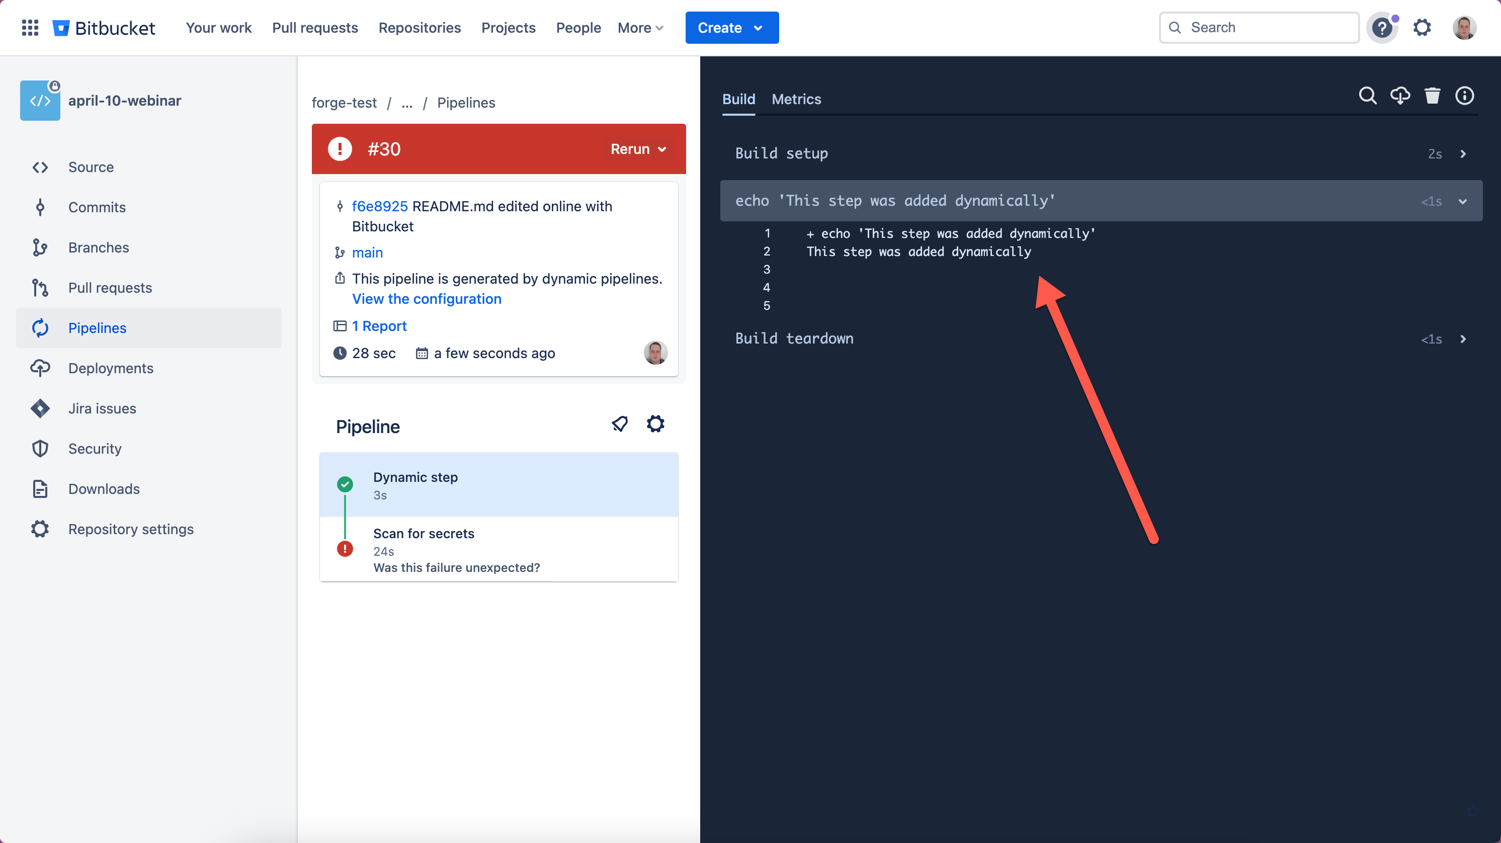Switch to the Metrics tab
Screen dimensions: 1501x843
[796, 99]
